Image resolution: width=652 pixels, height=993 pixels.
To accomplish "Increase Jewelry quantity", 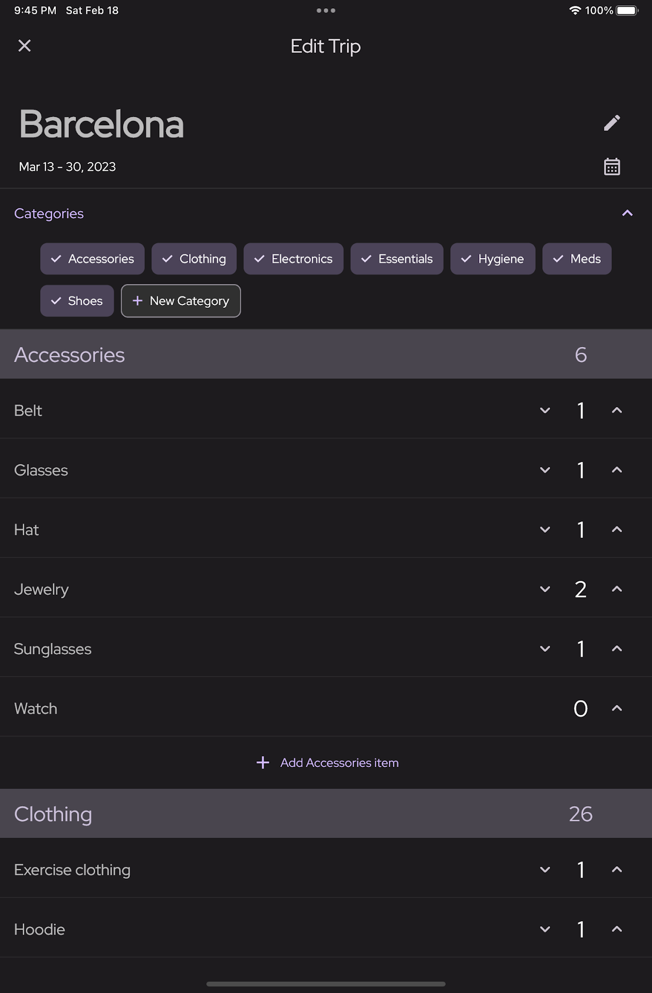I will [617, 589].
